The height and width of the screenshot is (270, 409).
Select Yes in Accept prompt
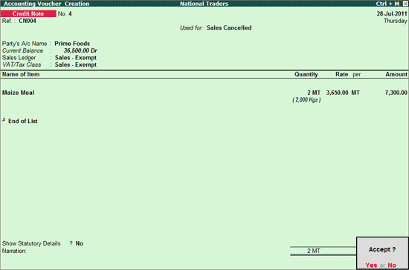[371, 265]
